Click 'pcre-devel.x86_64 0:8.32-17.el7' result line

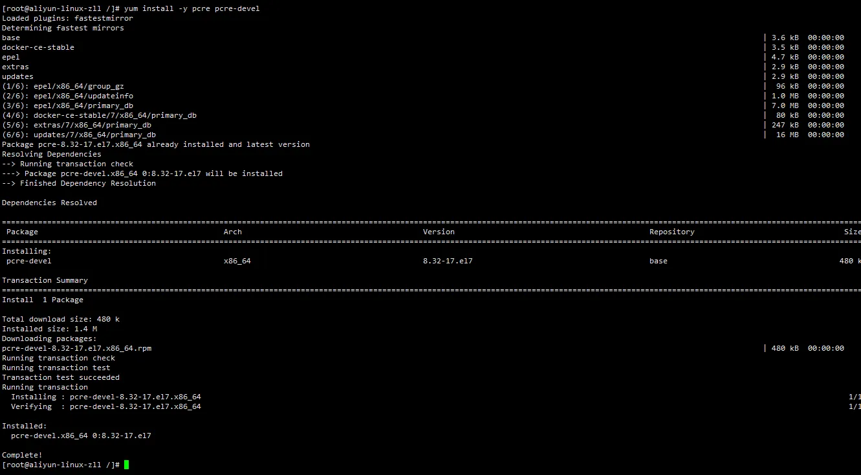click(x=81, y=436)
